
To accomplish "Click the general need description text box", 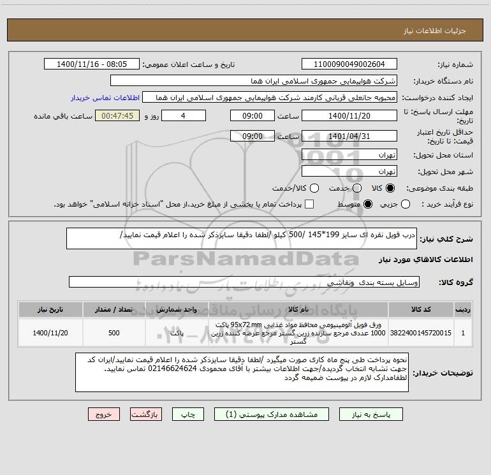I will pos(242,238).
